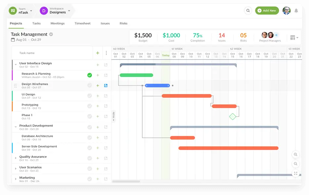Uncheck completed Research & Planning task
This screenshot has height=195, width=309.
point(89,75)
